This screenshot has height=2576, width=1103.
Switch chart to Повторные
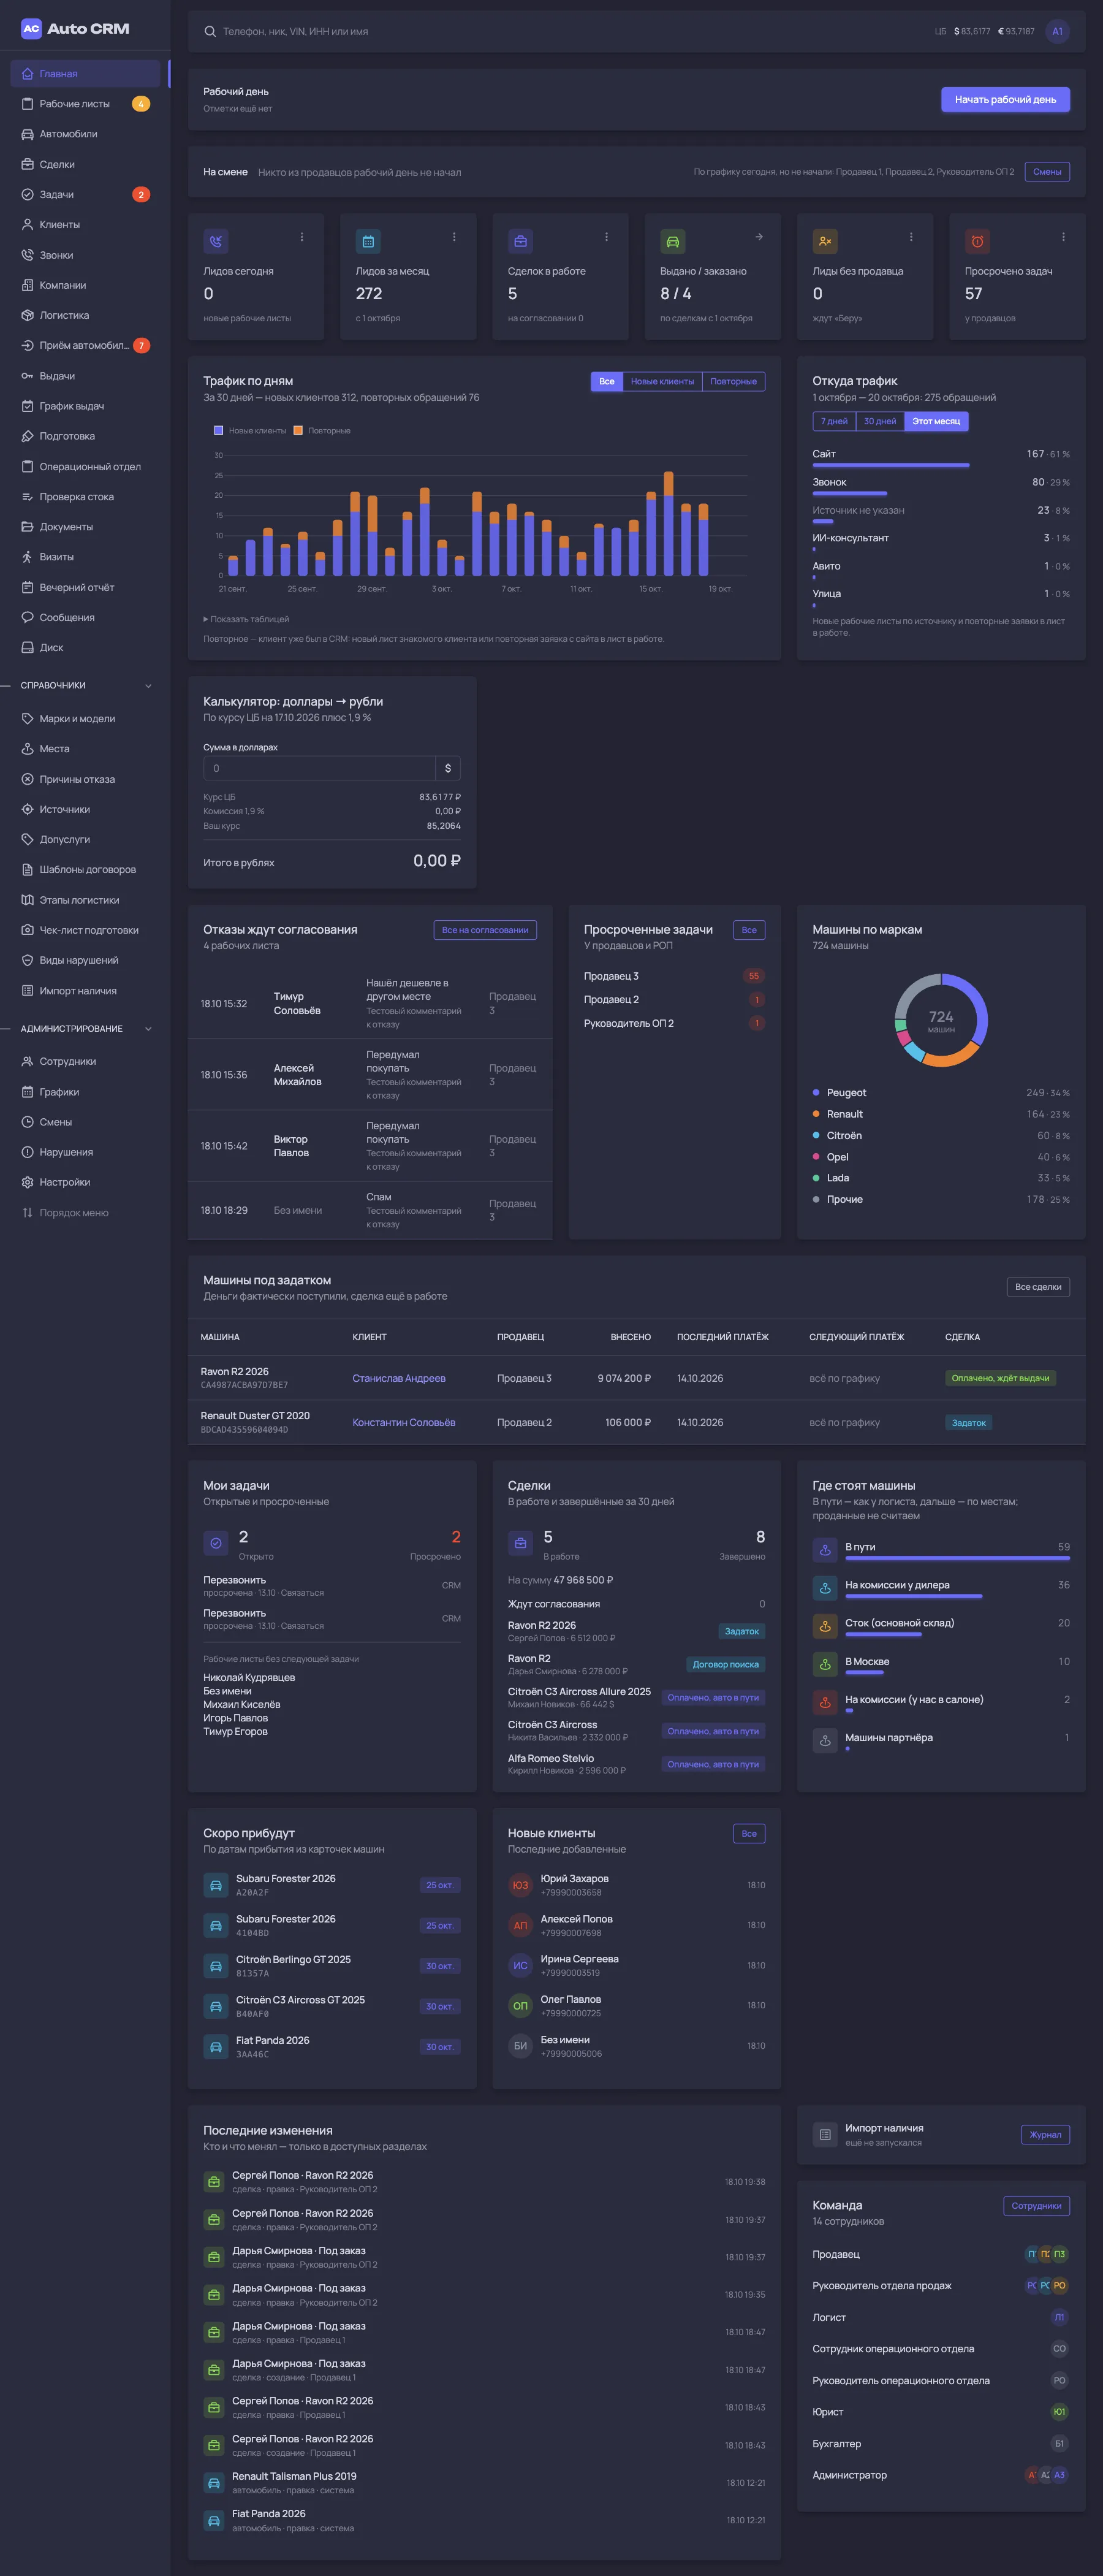(x=733, y=381)
